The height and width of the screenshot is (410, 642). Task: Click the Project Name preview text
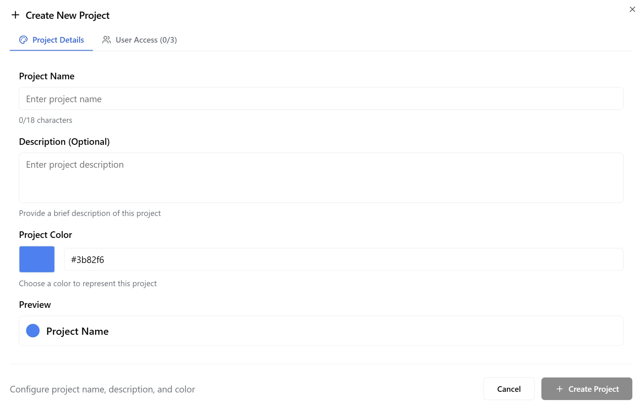click(77, 331)
